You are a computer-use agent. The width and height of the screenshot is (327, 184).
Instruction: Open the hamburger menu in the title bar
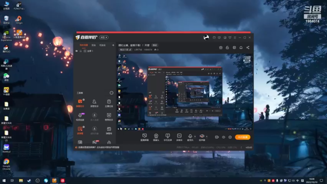235,38
